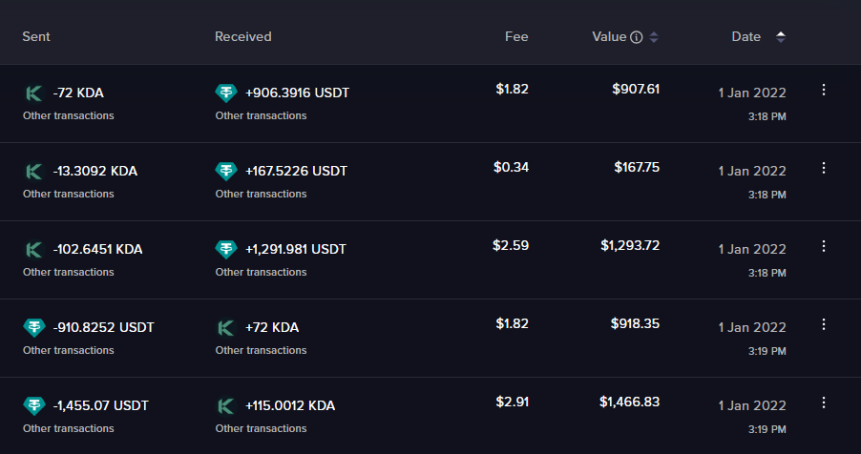Viewport: 861px width, 454px height.
Task: Click KDA icon next to -13.3092 KDA
Action: 33,172
